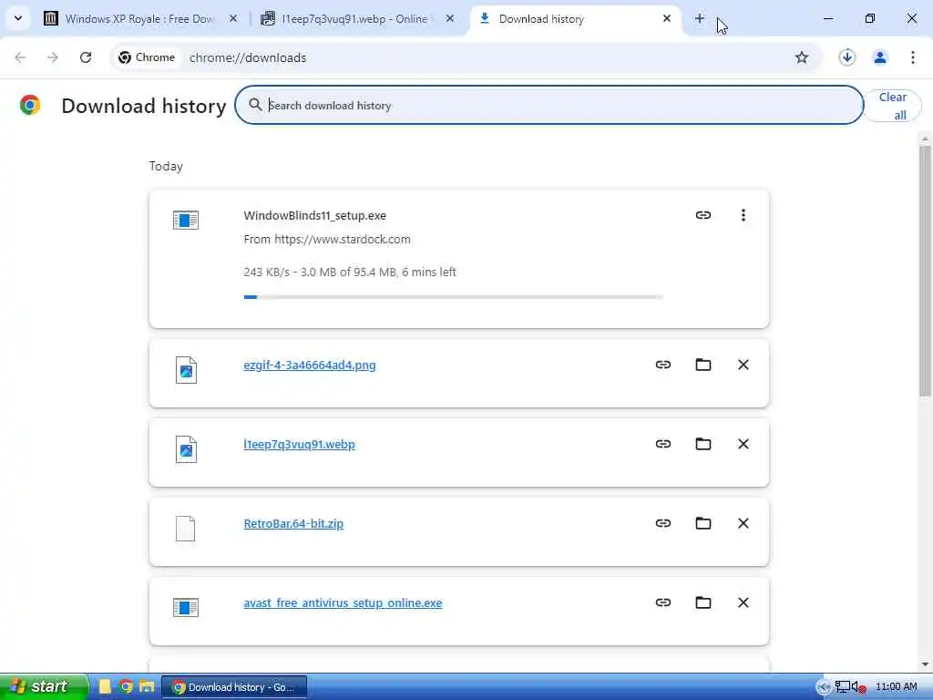Click the Chrome logo beside Download history
Image resolution: width=933 pixels, height=700 pixels.
click(x=30, y=105)
